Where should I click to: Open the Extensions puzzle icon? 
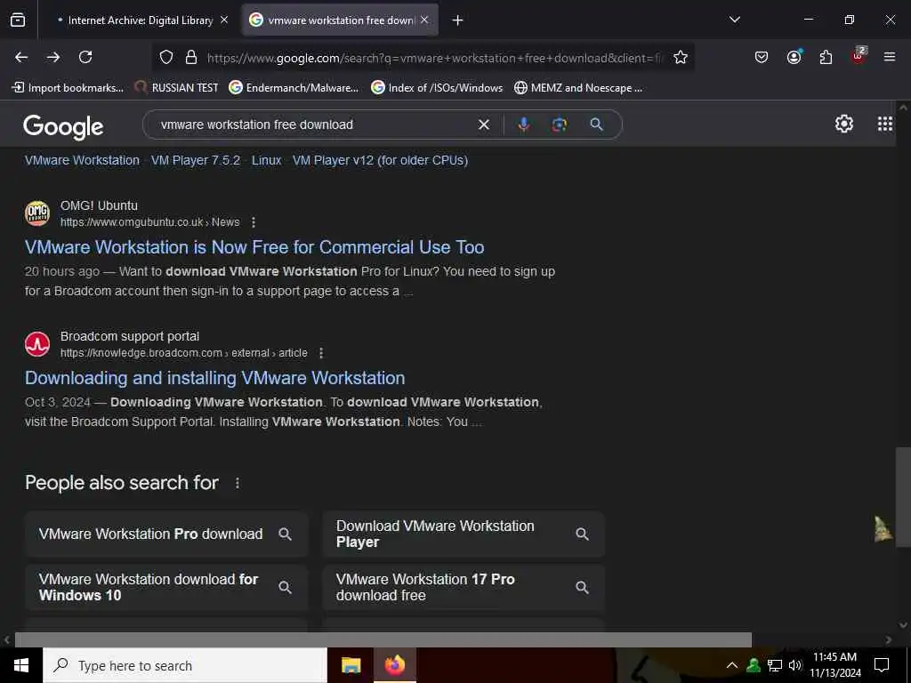[x=826, y=57]
